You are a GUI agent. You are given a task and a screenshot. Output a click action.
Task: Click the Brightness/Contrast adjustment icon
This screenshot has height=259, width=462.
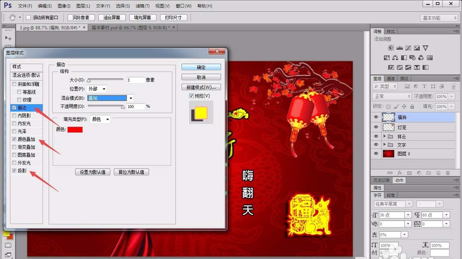[391, 48]
